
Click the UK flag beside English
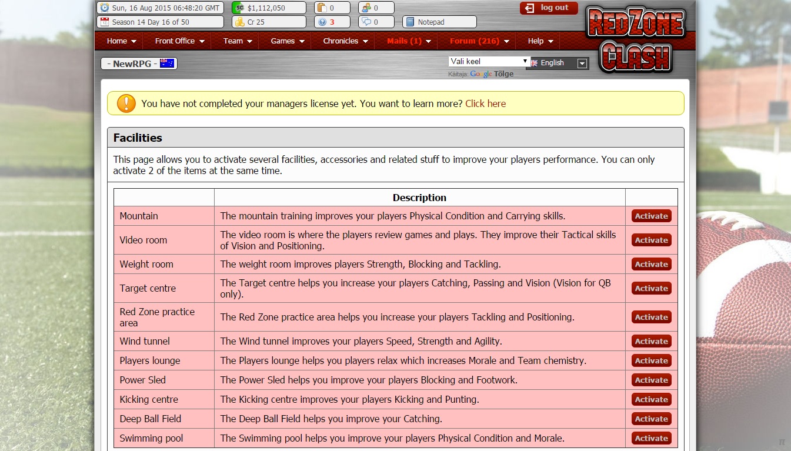(x=533, y=63)
